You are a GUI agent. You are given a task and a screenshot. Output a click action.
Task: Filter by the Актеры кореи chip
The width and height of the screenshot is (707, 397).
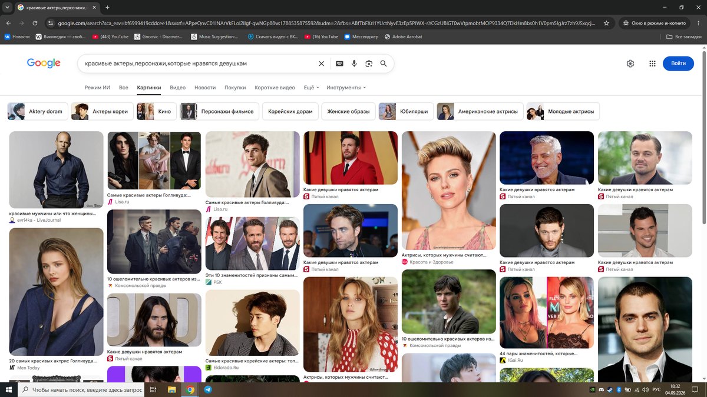102,111
